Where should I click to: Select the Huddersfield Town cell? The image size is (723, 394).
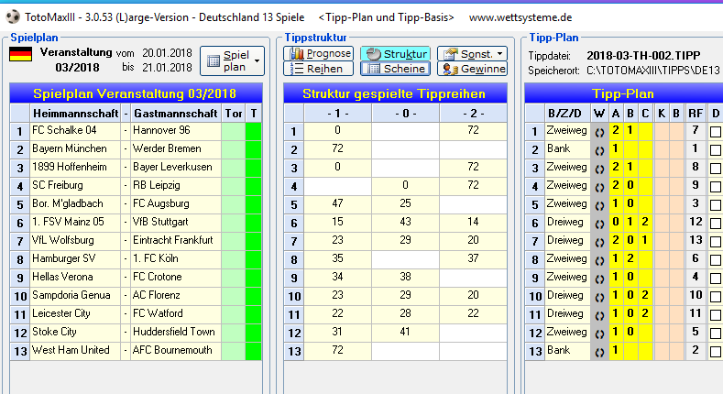(176, 333)
